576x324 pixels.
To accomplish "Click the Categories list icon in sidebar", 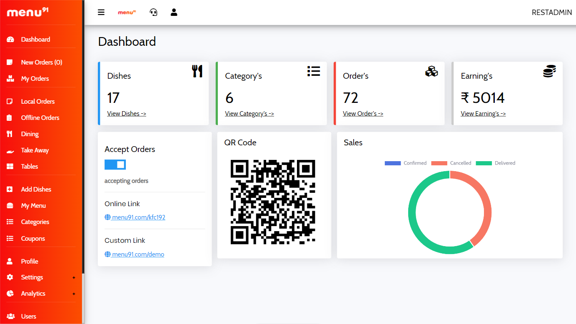I will [10, 222].
